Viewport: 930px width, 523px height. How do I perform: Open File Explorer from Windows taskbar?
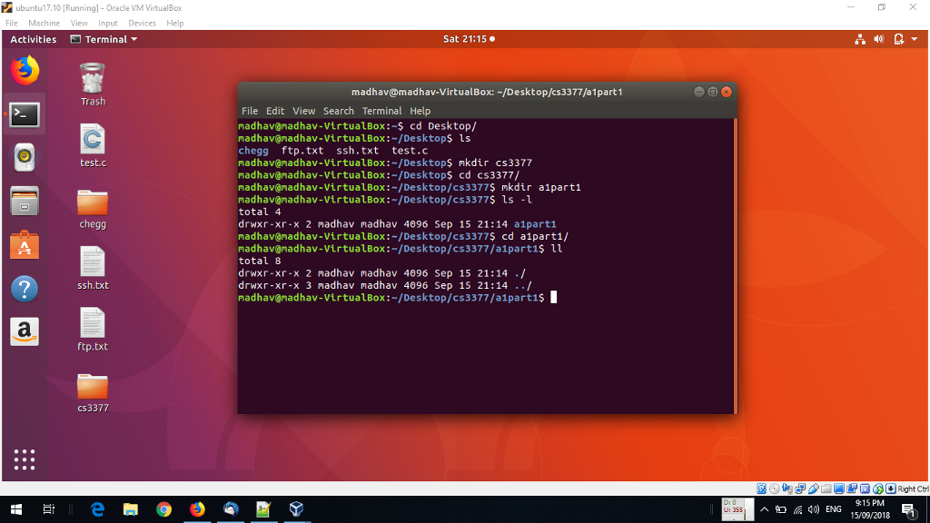coord(131,509)
